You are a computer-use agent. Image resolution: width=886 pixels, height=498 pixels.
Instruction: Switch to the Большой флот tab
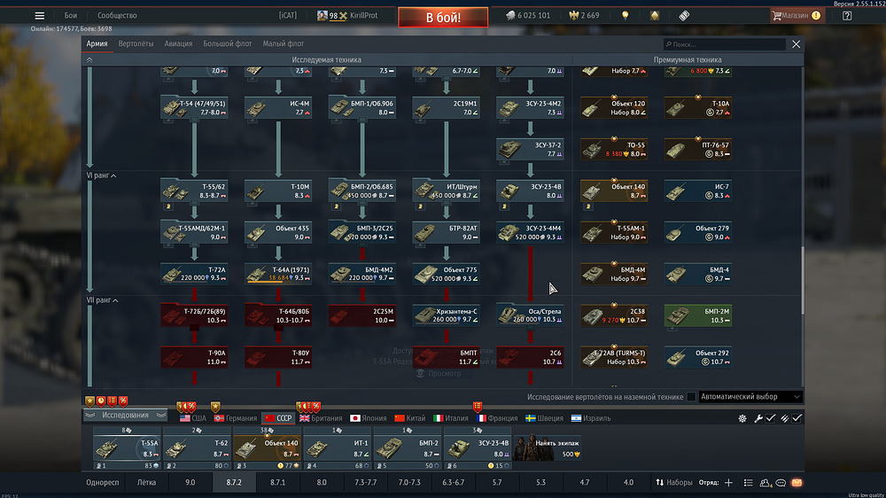pyautogui.click(x=227, y=43)
